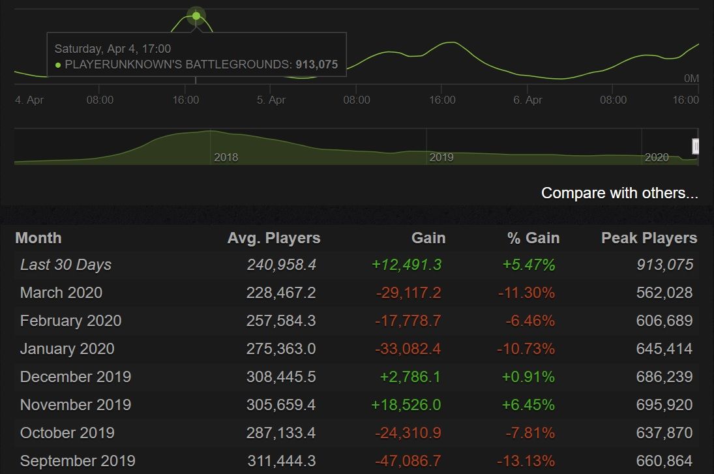Select average players value 308,445.5
The height and width of the screenshot is (474, 714).
(x=281, y=377)
